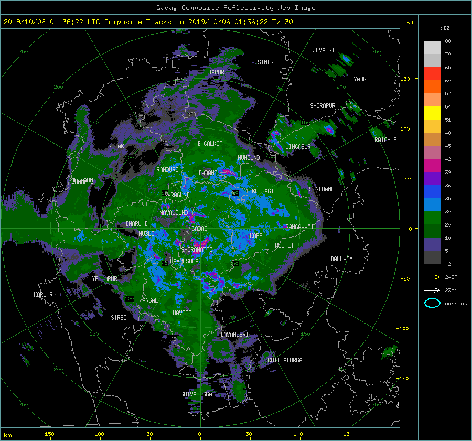This screenshot has width=472, height=441.
Task: Click the yellow 24SR arrow legend icon
Action: pyautogui.click(x=432, y=277)
